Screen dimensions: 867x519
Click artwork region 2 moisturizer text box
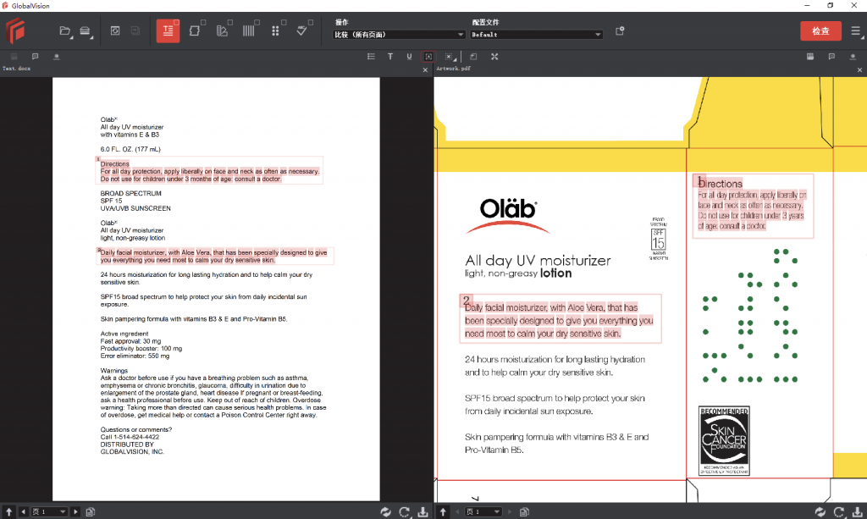point(561,319)
